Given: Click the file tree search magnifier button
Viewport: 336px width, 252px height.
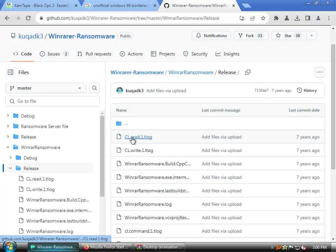Looking at the screenshot, I should pyautogui.click(x=94, y=88).
